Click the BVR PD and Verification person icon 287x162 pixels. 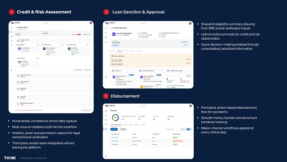pos(18,104)
